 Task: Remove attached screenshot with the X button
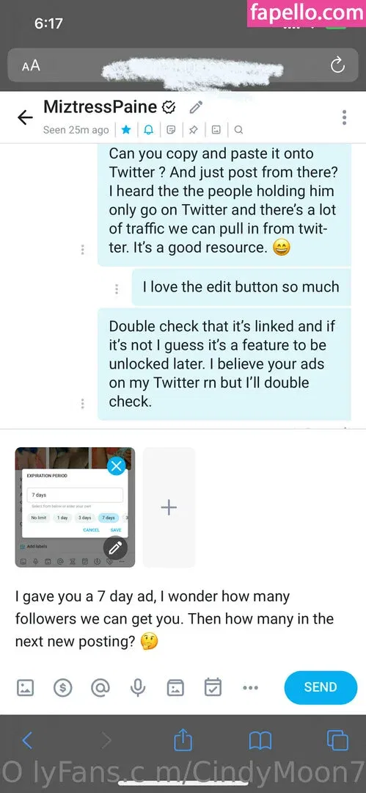(117, 466)
